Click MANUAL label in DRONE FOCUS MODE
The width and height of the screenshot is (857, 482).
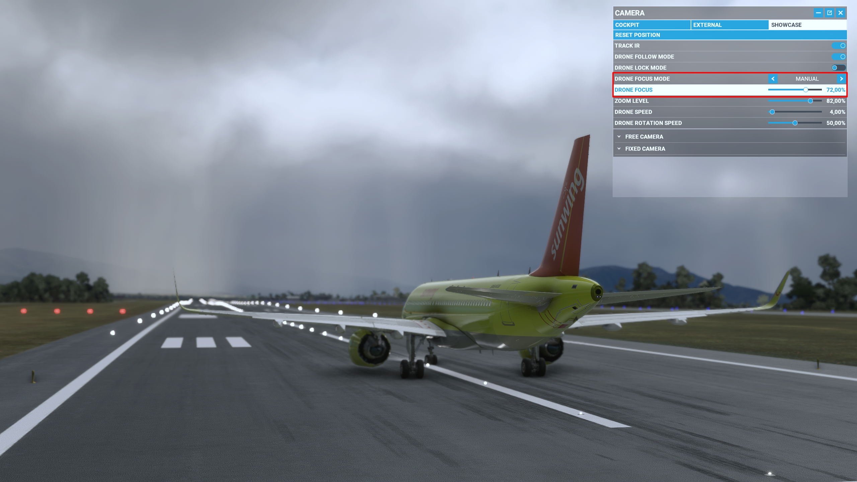pos(807,78)
